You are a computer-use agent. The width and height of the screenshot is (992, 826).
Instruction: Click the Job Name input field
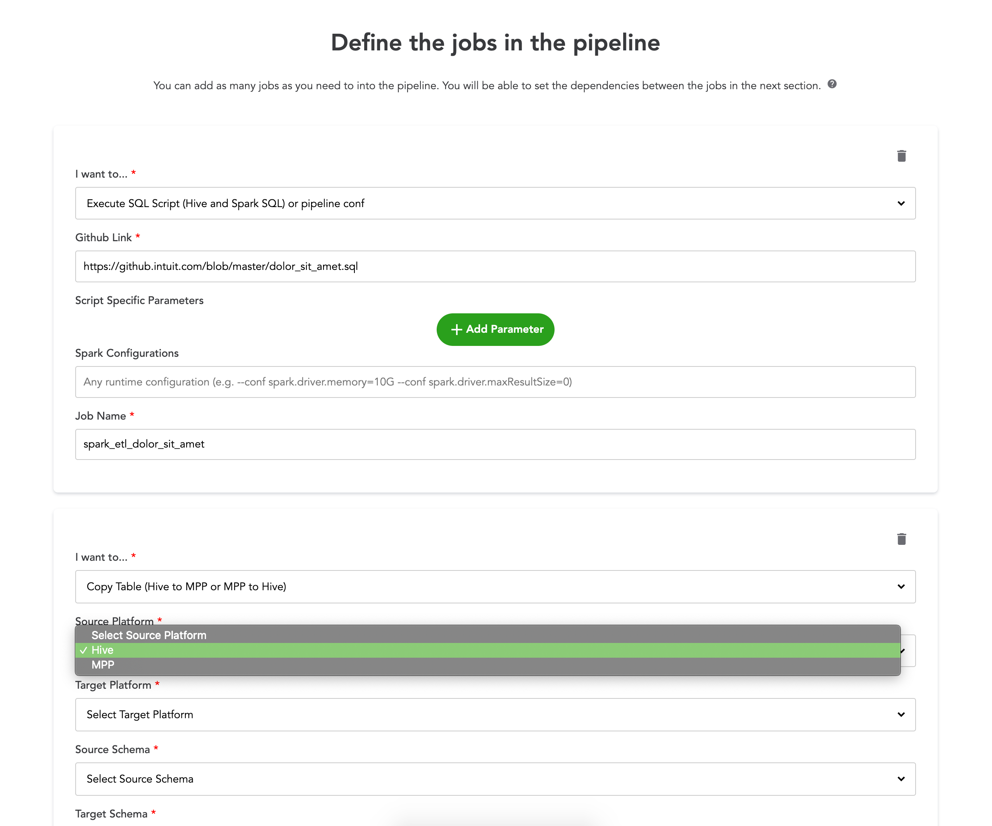click(495, 444)
